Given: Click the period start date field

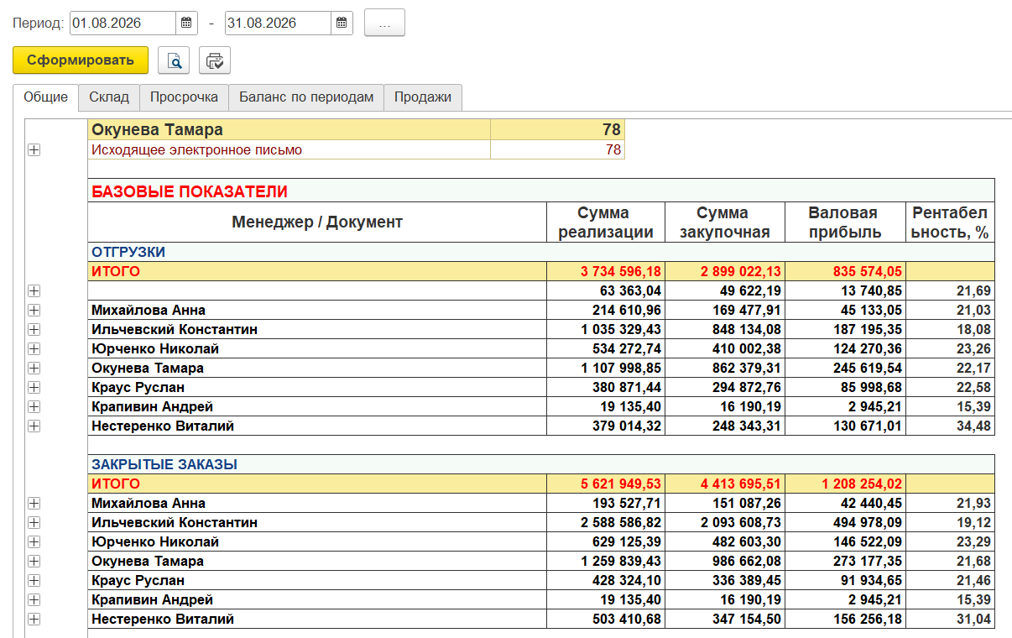Looking at the screenshot, I should pyautogui.click(x=123, y=24).
